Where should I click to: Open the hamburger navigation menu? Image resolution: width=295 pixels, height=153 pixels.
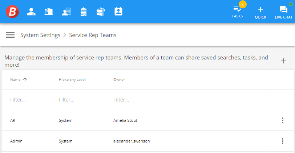(x=10, y=35)
